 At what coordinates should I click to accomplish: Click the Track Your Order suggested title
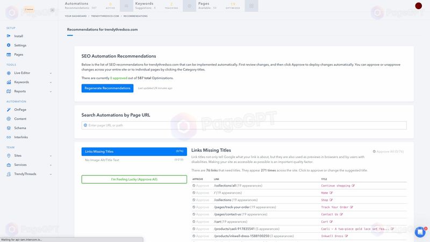tap(334, 207)
